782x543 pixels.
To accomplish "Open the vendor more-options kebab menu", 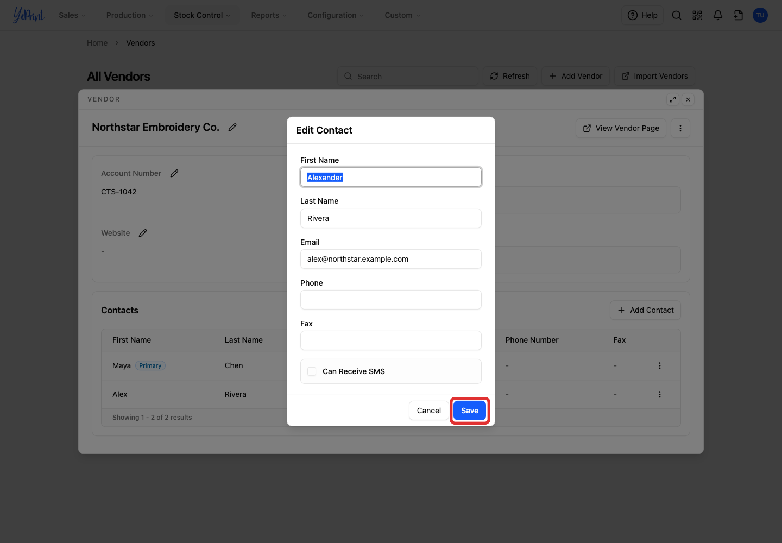I will pyautogui.click(x=680, y=128).
